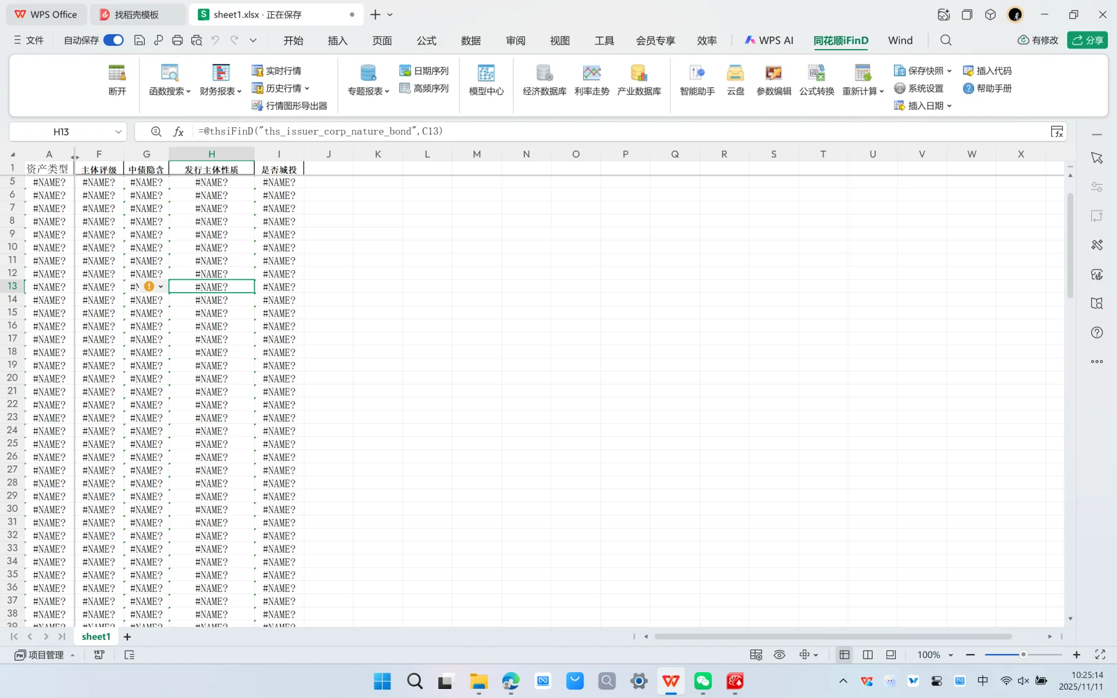The height and width of the screenshot is (698, 1117).
Task: Click 插入代码 insert code
Action: [987, 70]
